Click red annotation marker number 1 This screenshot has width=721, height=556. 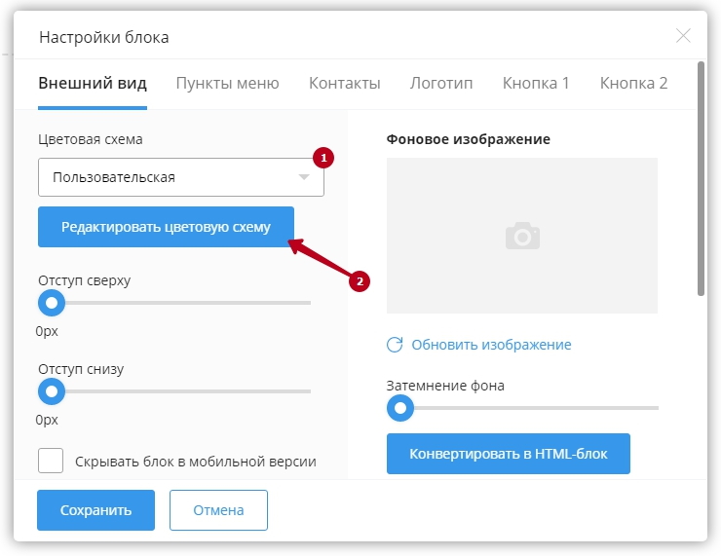(x=322, y=156)
